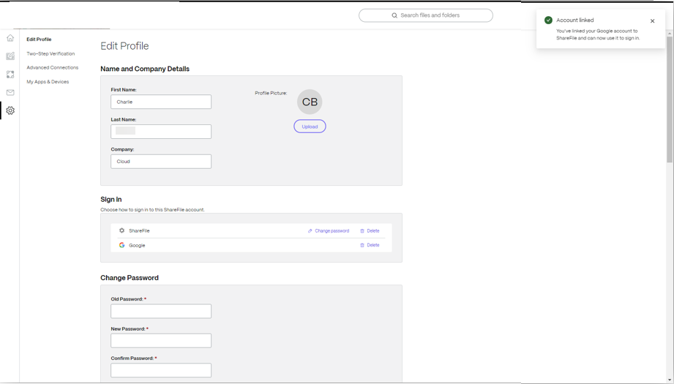This screenshot has height=384, width=674.
Task: Switch to Advanced Connections settings
Action: pyautogui.click(x=52, y=68)
